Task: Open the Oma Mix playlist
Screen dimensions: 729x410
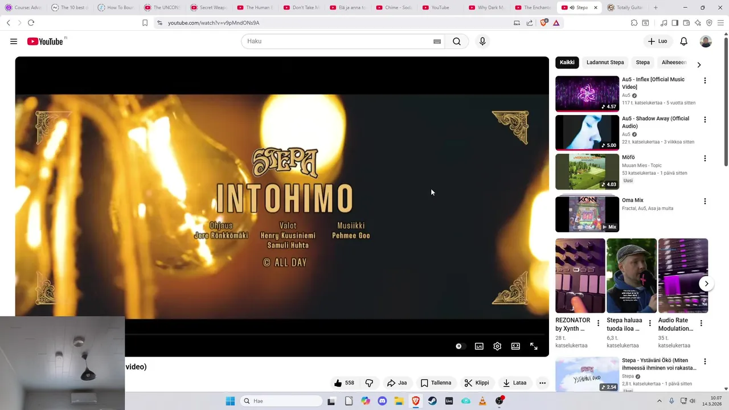Action: [587, 214]
